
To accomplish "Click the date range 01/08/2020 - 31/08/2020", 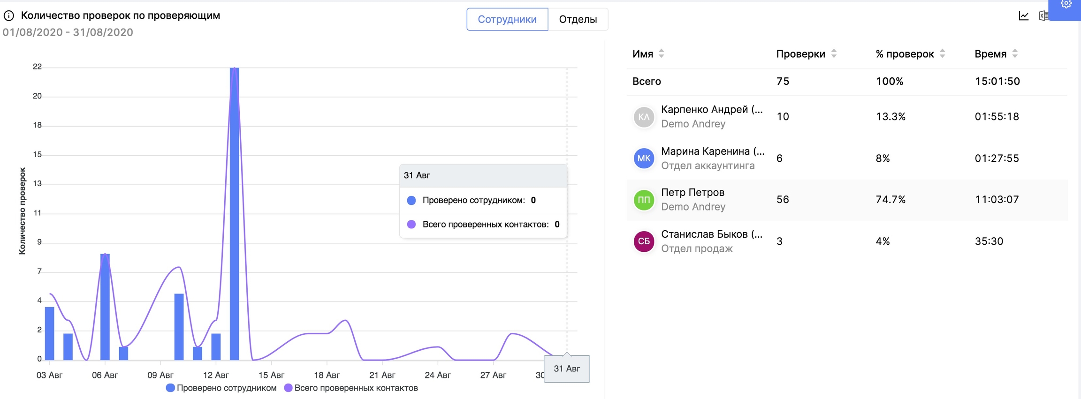I will click(68, 32).
